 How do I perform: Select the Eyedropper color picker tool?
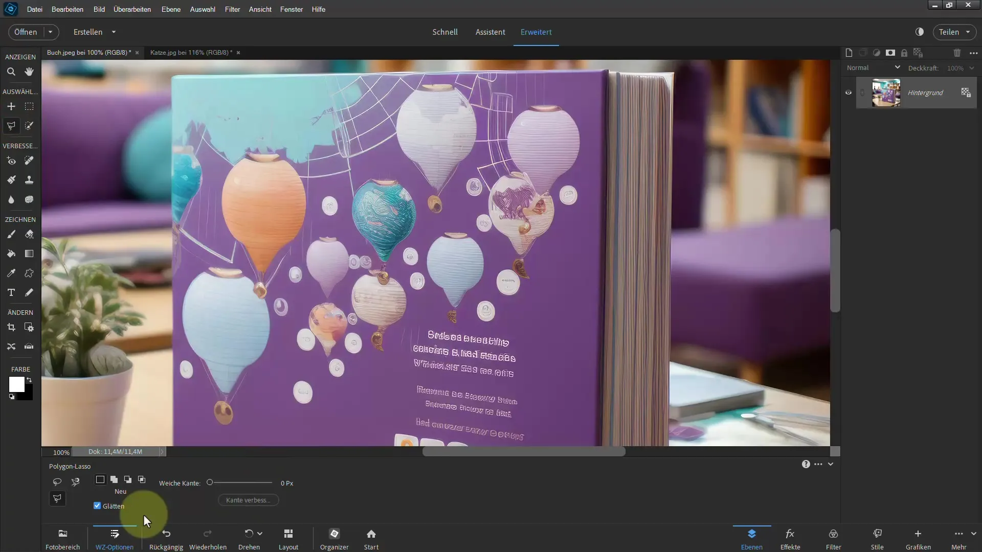point(11,273)
